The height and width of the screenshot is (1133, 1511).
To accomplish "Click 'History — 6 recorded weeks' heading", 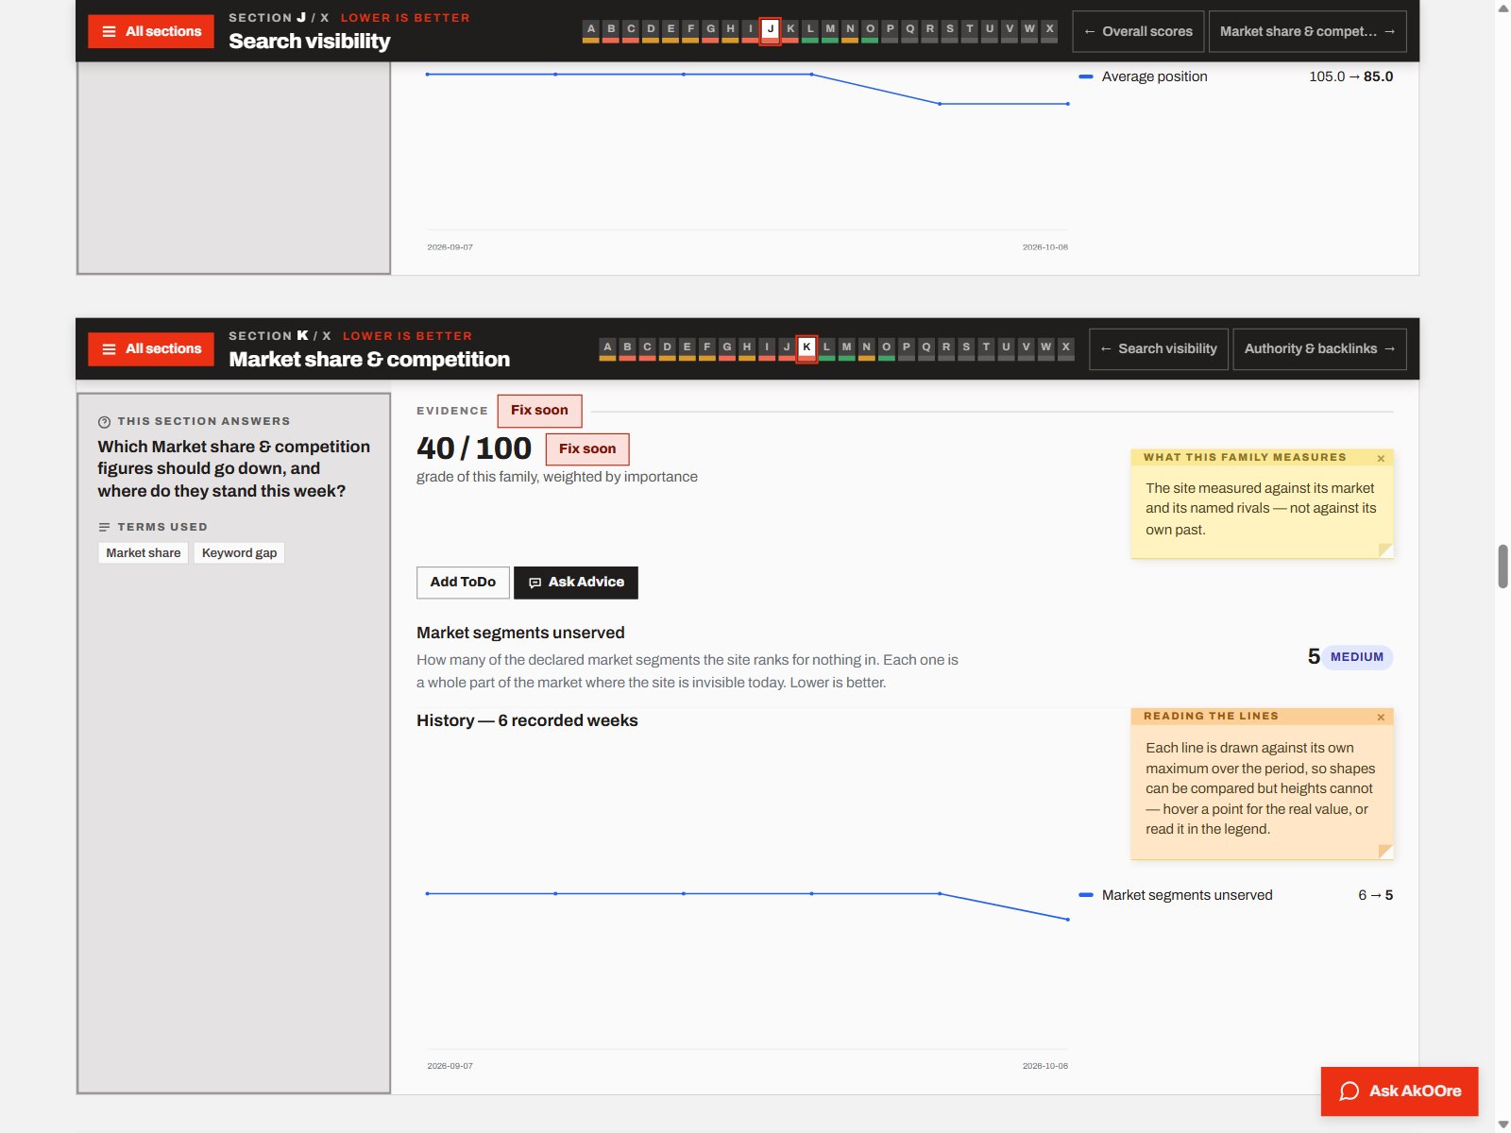I will pos(527,720).
